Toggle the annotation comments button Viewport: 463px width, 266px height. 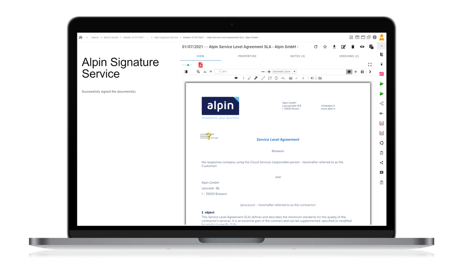click(349, 72)
